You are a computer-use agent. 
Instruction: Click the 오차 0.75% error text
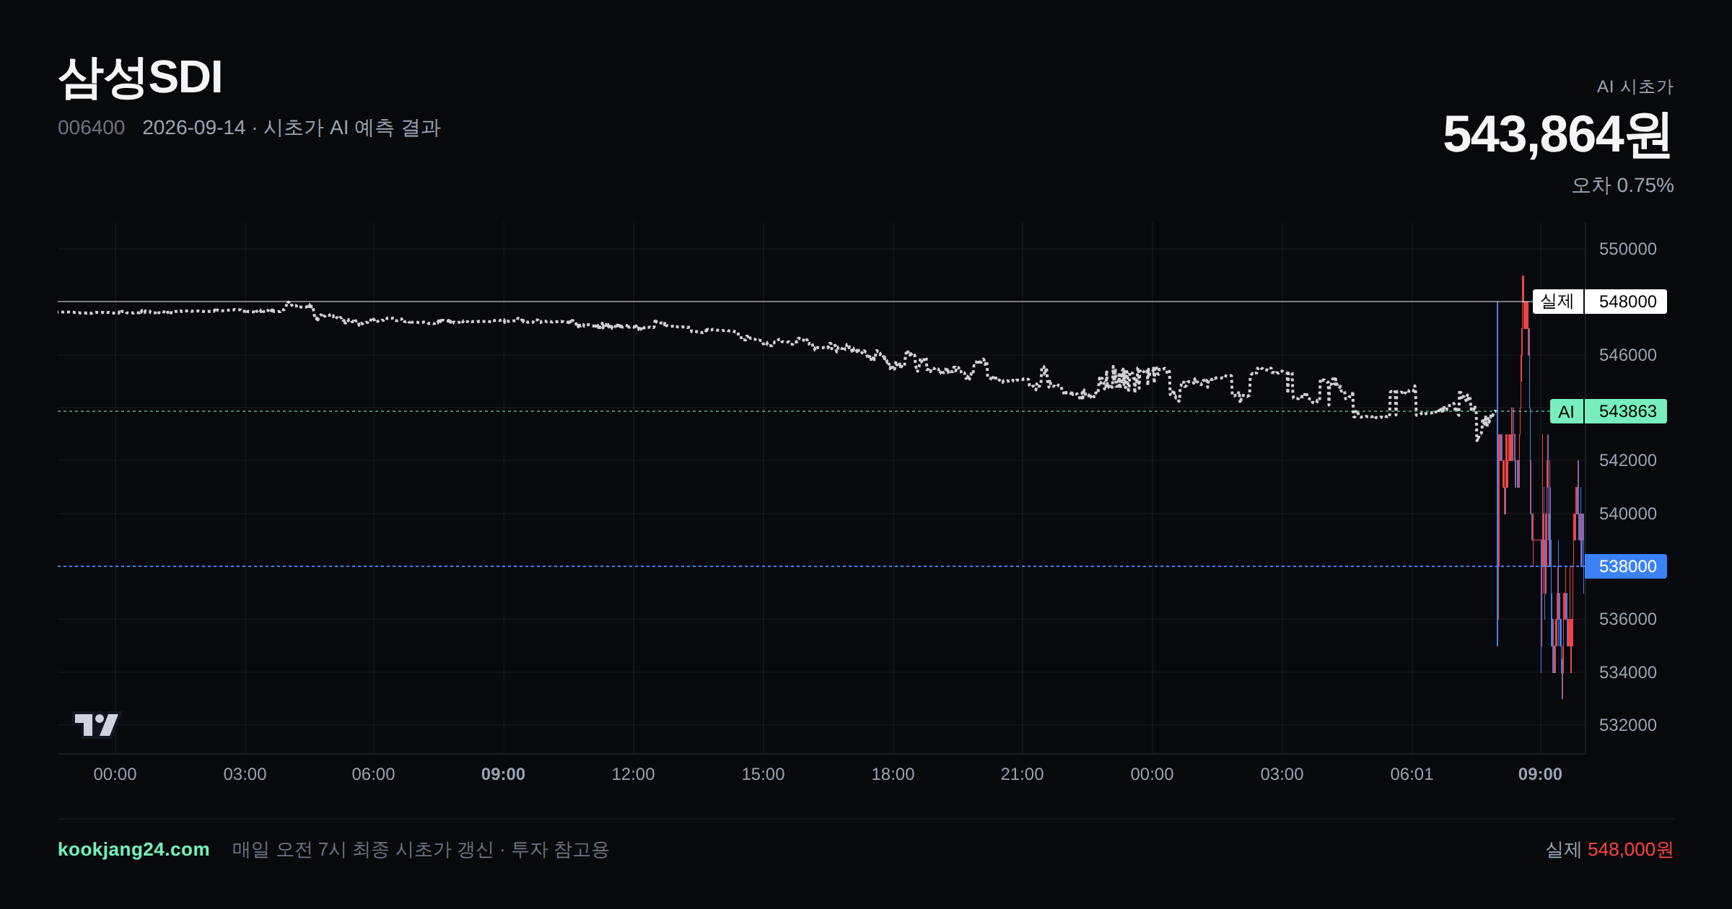tap(1622, 185)
